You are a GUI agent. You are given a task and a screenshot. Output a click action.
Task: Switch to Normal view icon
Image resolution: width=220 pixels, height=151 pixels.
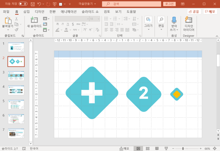(138, 149)
